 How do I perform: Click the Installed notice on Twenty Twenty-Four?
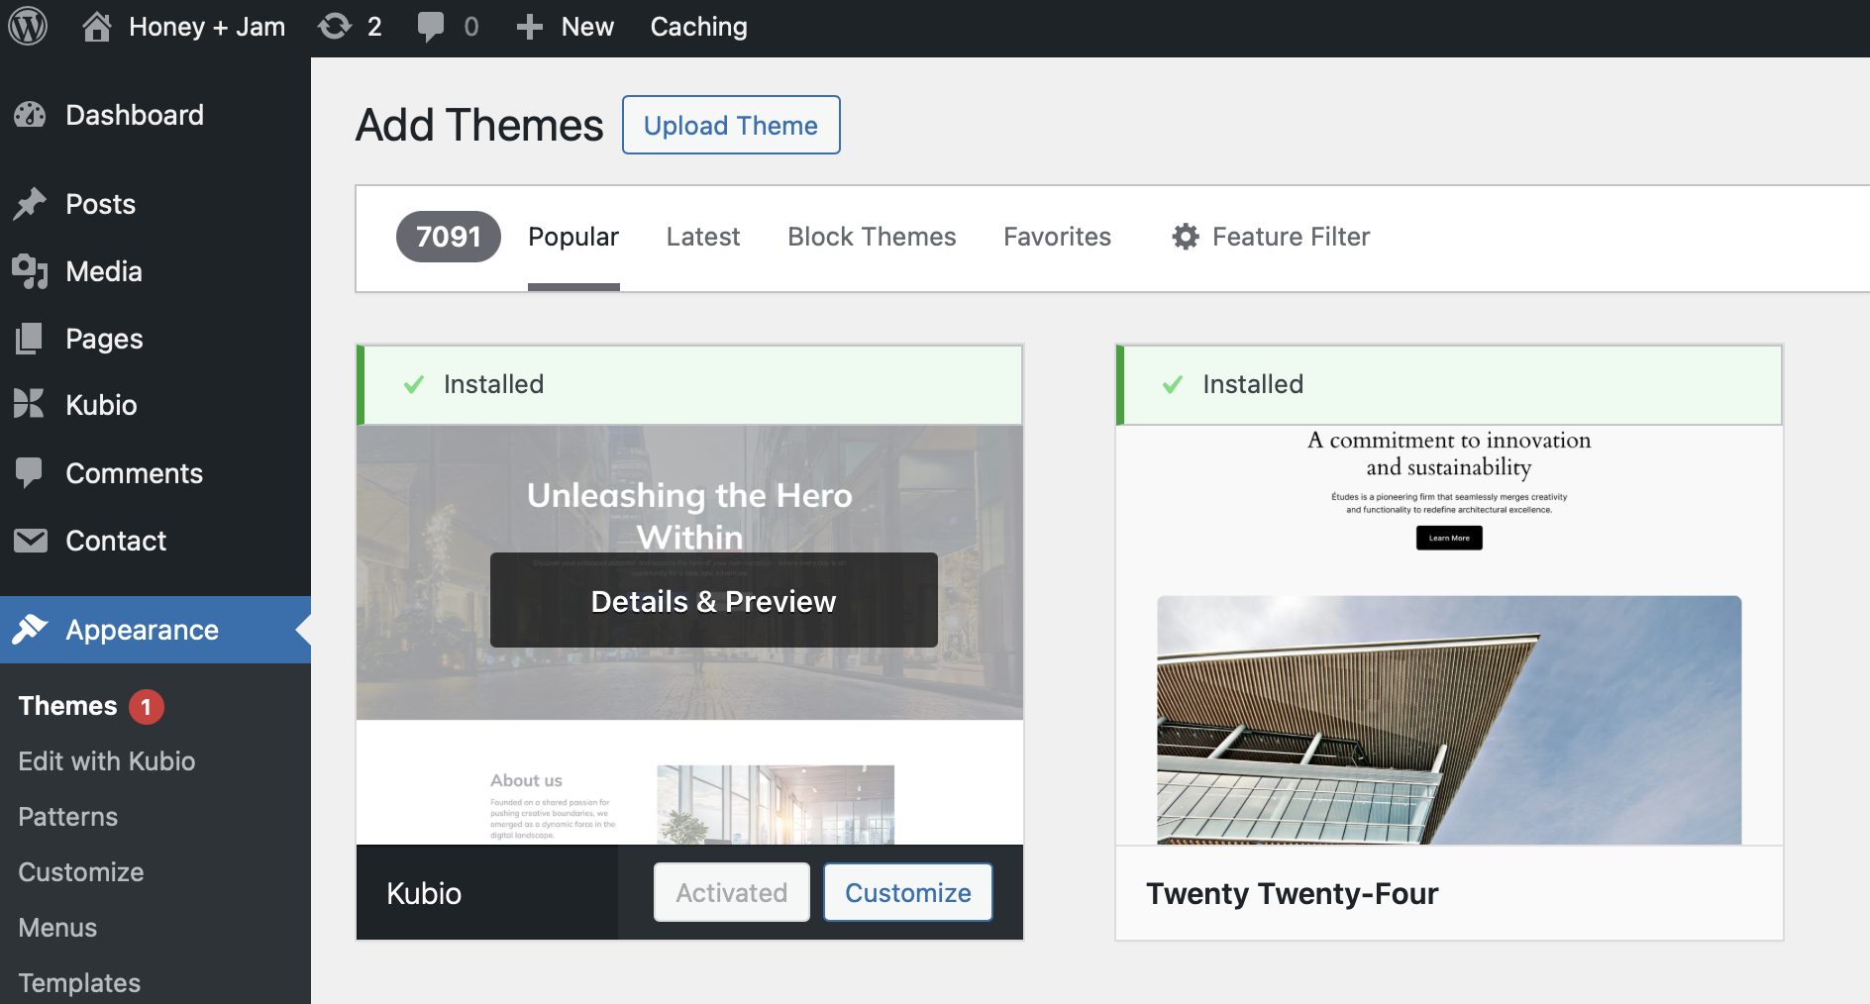click(x=1449, y=384)
